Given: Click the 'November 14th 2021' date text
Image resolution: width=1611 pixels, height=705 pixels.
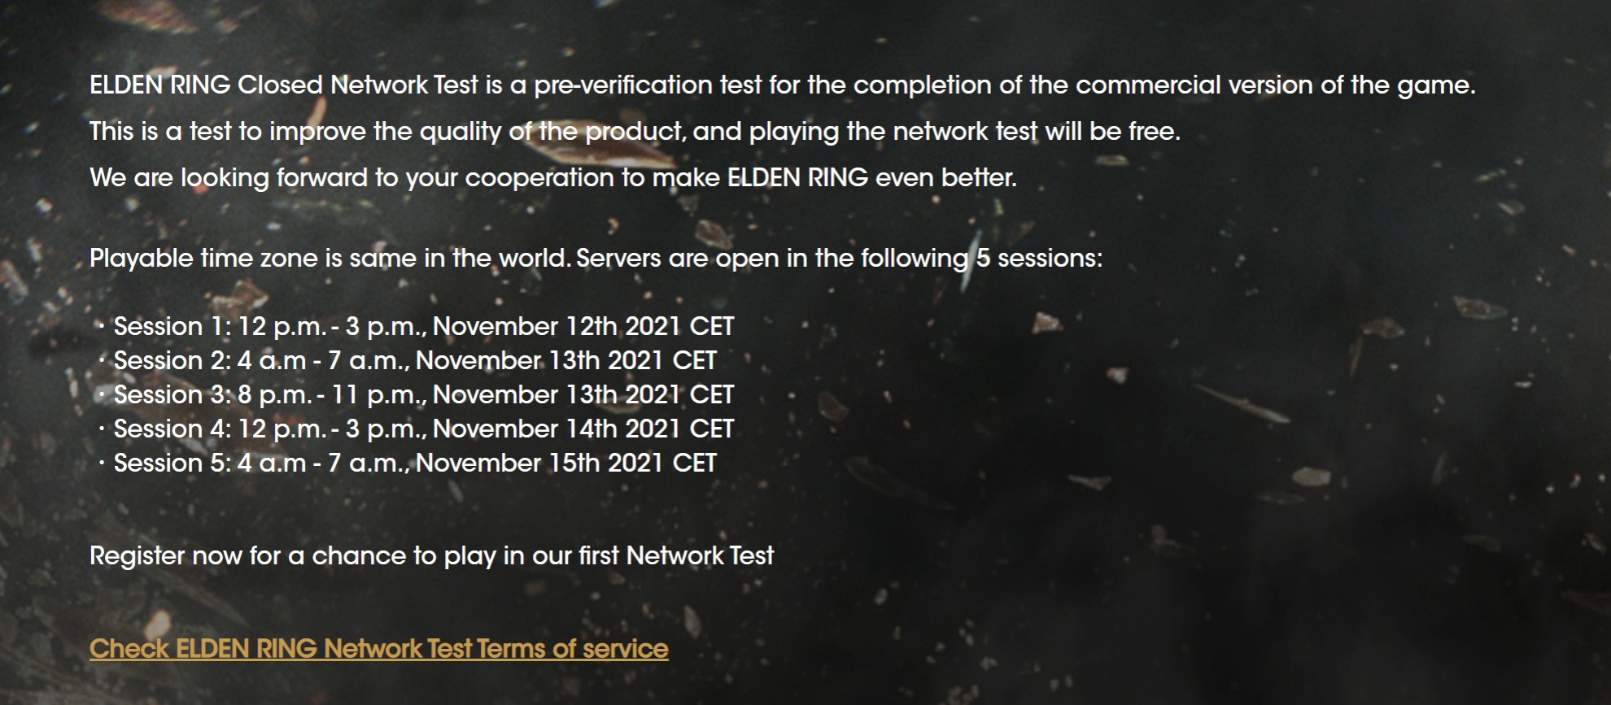Looking at the screenshot, I should pos(557,429).
